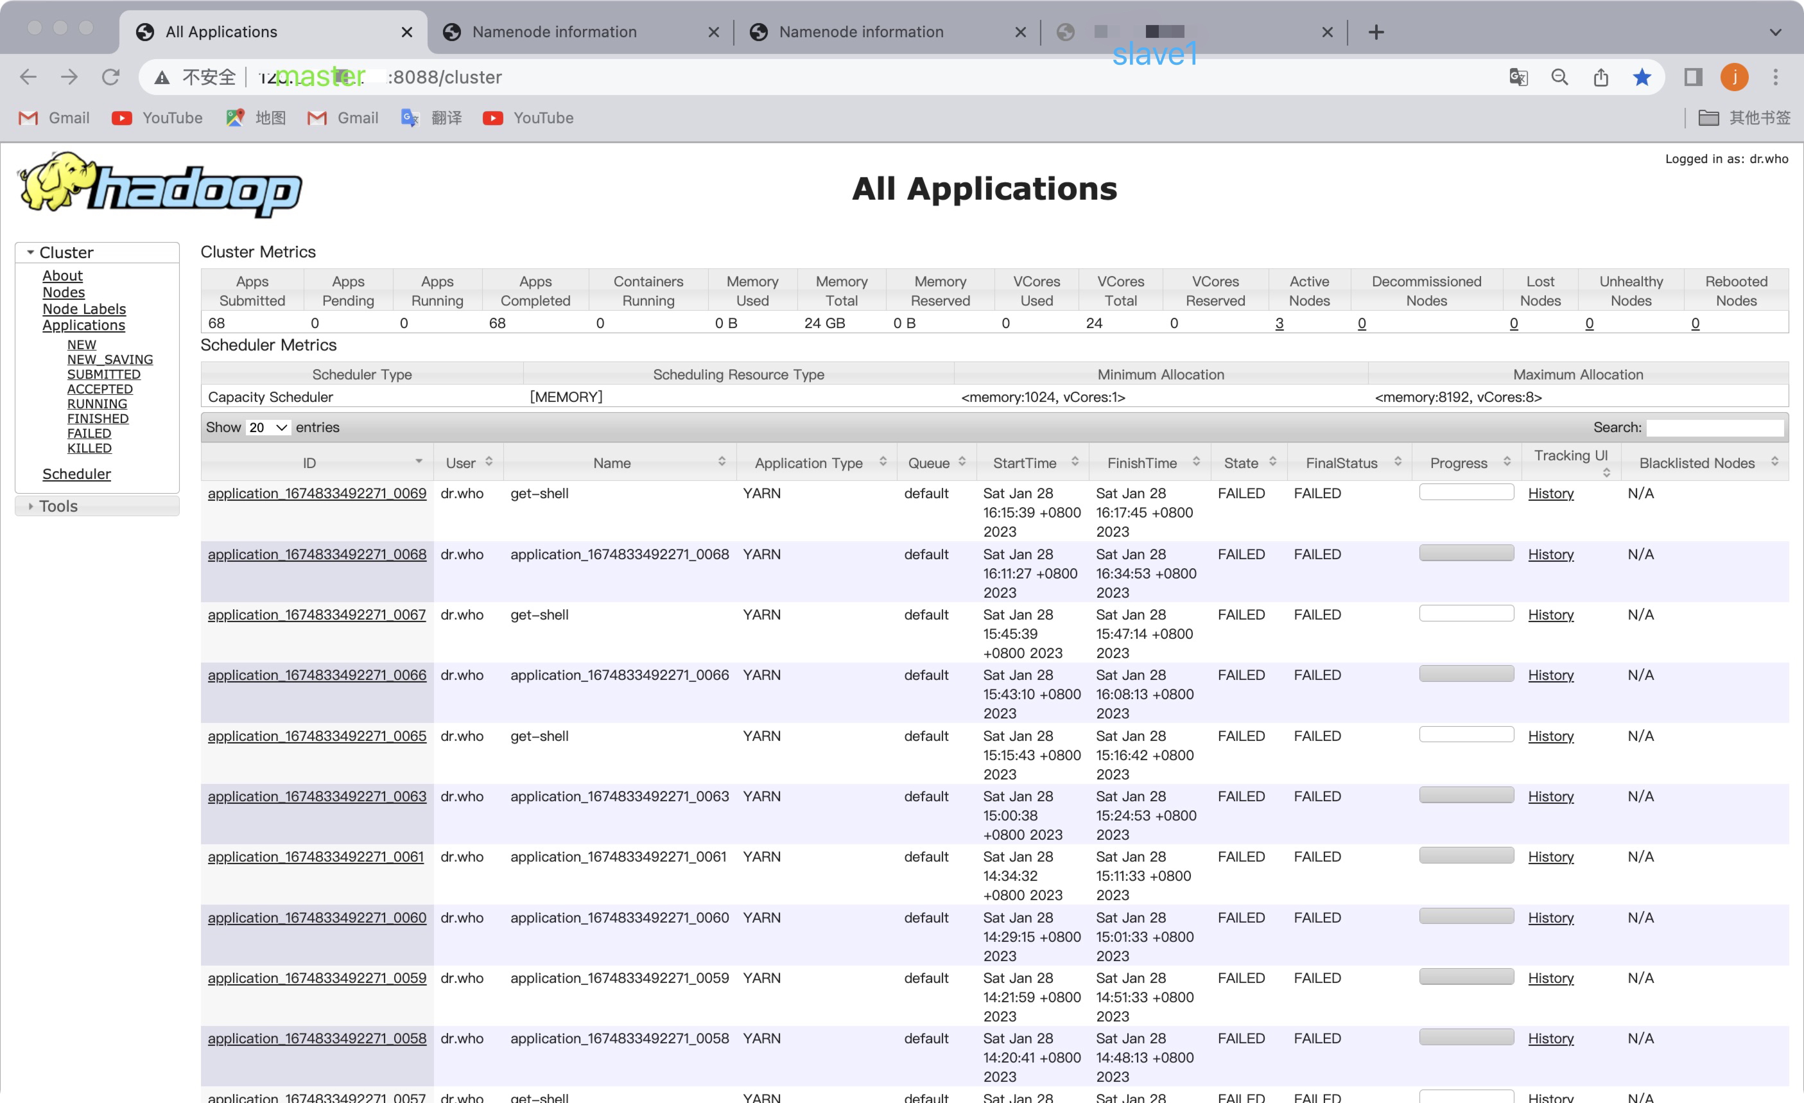1804x1103 pixels.
Task: Open the Node Labels sidebar link
Action: [84, 309]
